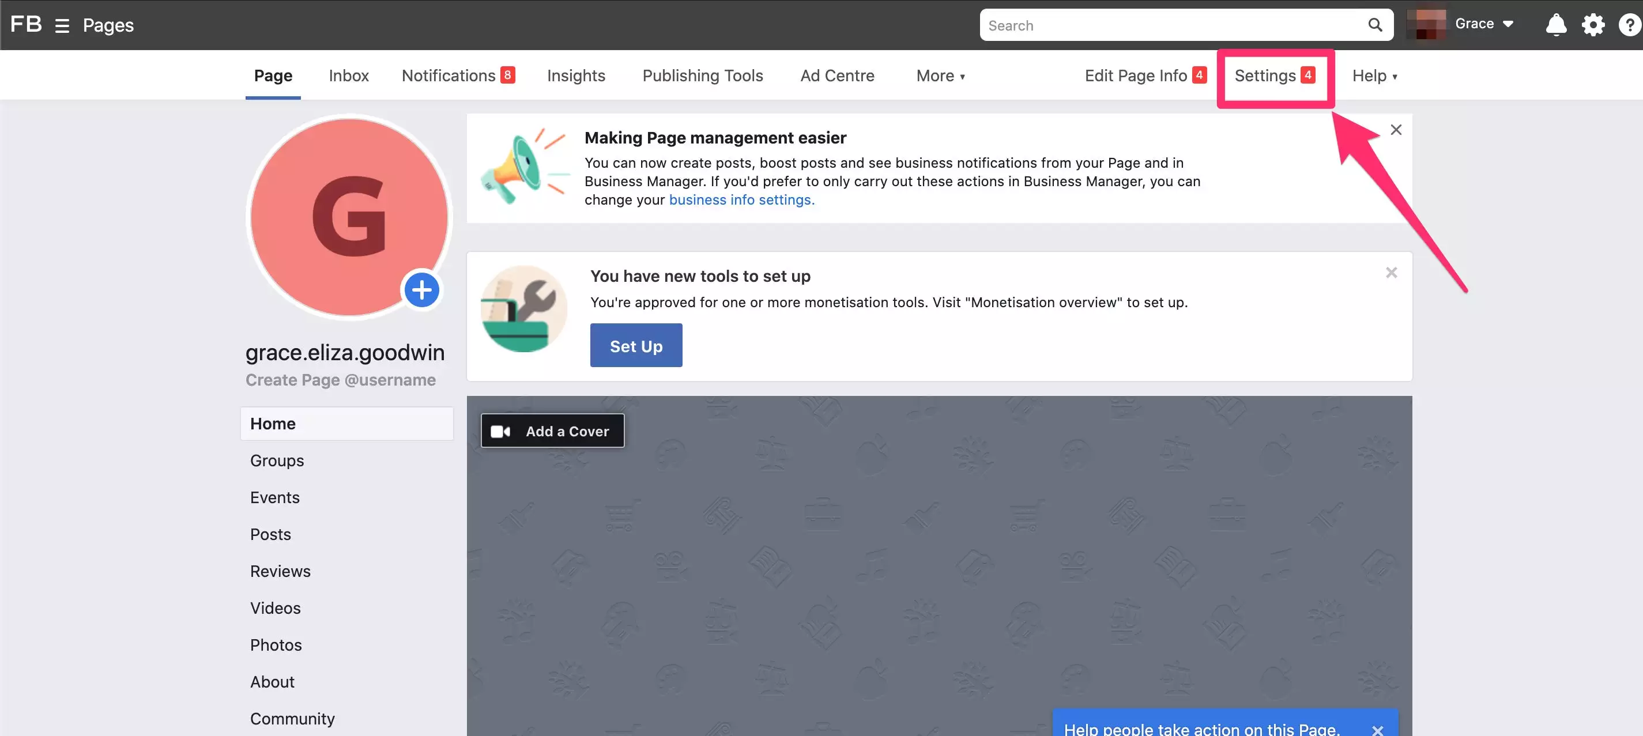Click the hamburger menu icon beside FB

(62, 25)
